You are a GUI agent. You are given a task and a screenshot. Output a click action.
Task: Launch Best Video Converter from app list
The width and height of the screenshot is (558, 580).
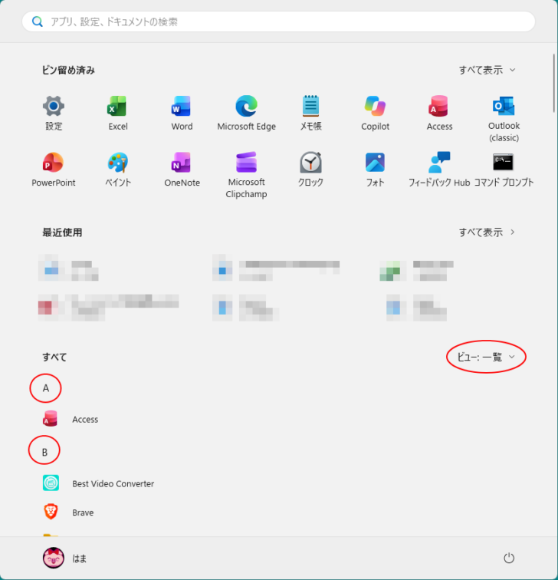point(98,483)
